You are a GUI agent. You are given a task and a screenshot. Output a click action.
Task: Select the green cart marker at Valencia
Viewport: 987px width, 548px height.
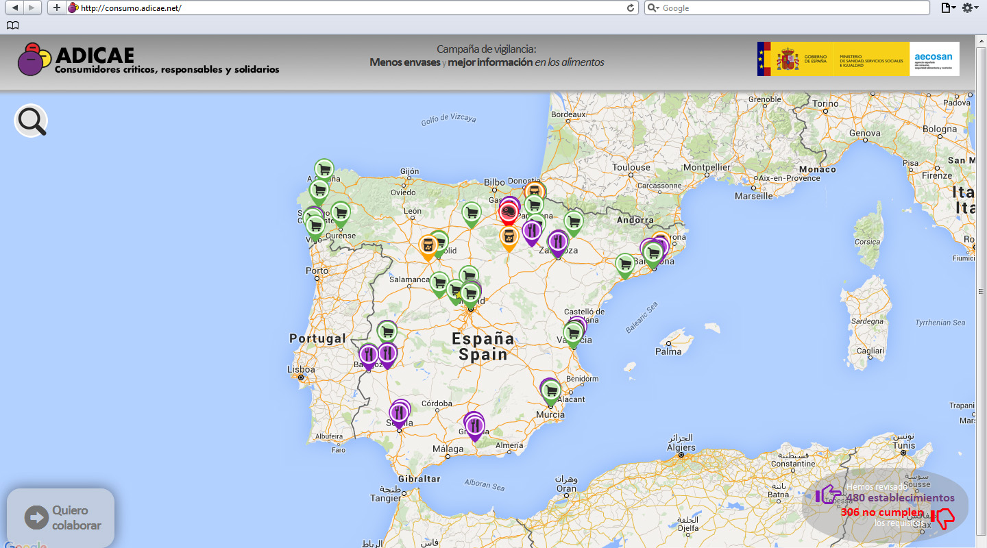573,334
